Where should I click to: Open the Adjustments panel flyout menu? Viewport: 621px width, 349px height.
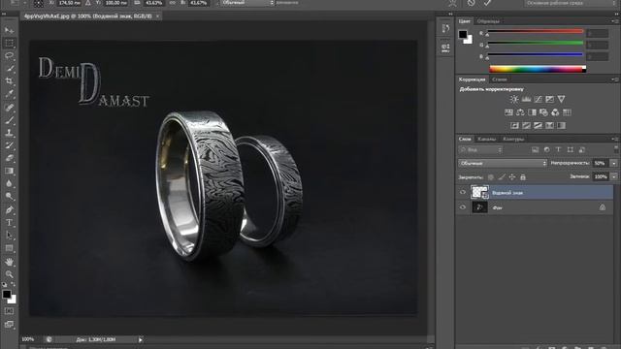pyautogui.click(x=614, y=79)
